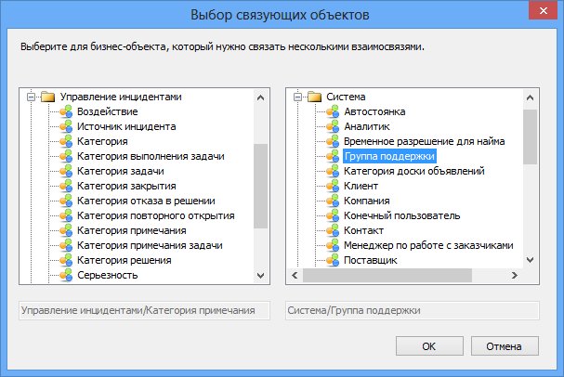Select Временное разрешение для найма
This screenshot has width=564, height=377.
(424, 141)
